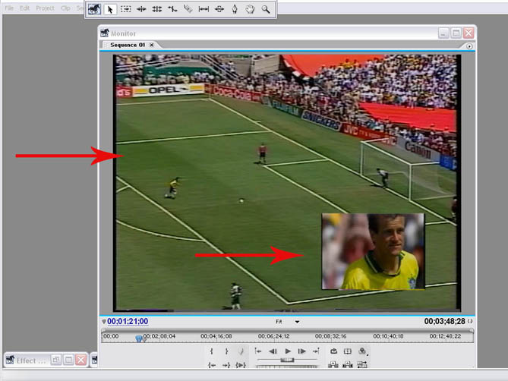Image resolution: width=508 pixels, height=381 pixels.
Task: Step back one frame
Action: point(273,351)
